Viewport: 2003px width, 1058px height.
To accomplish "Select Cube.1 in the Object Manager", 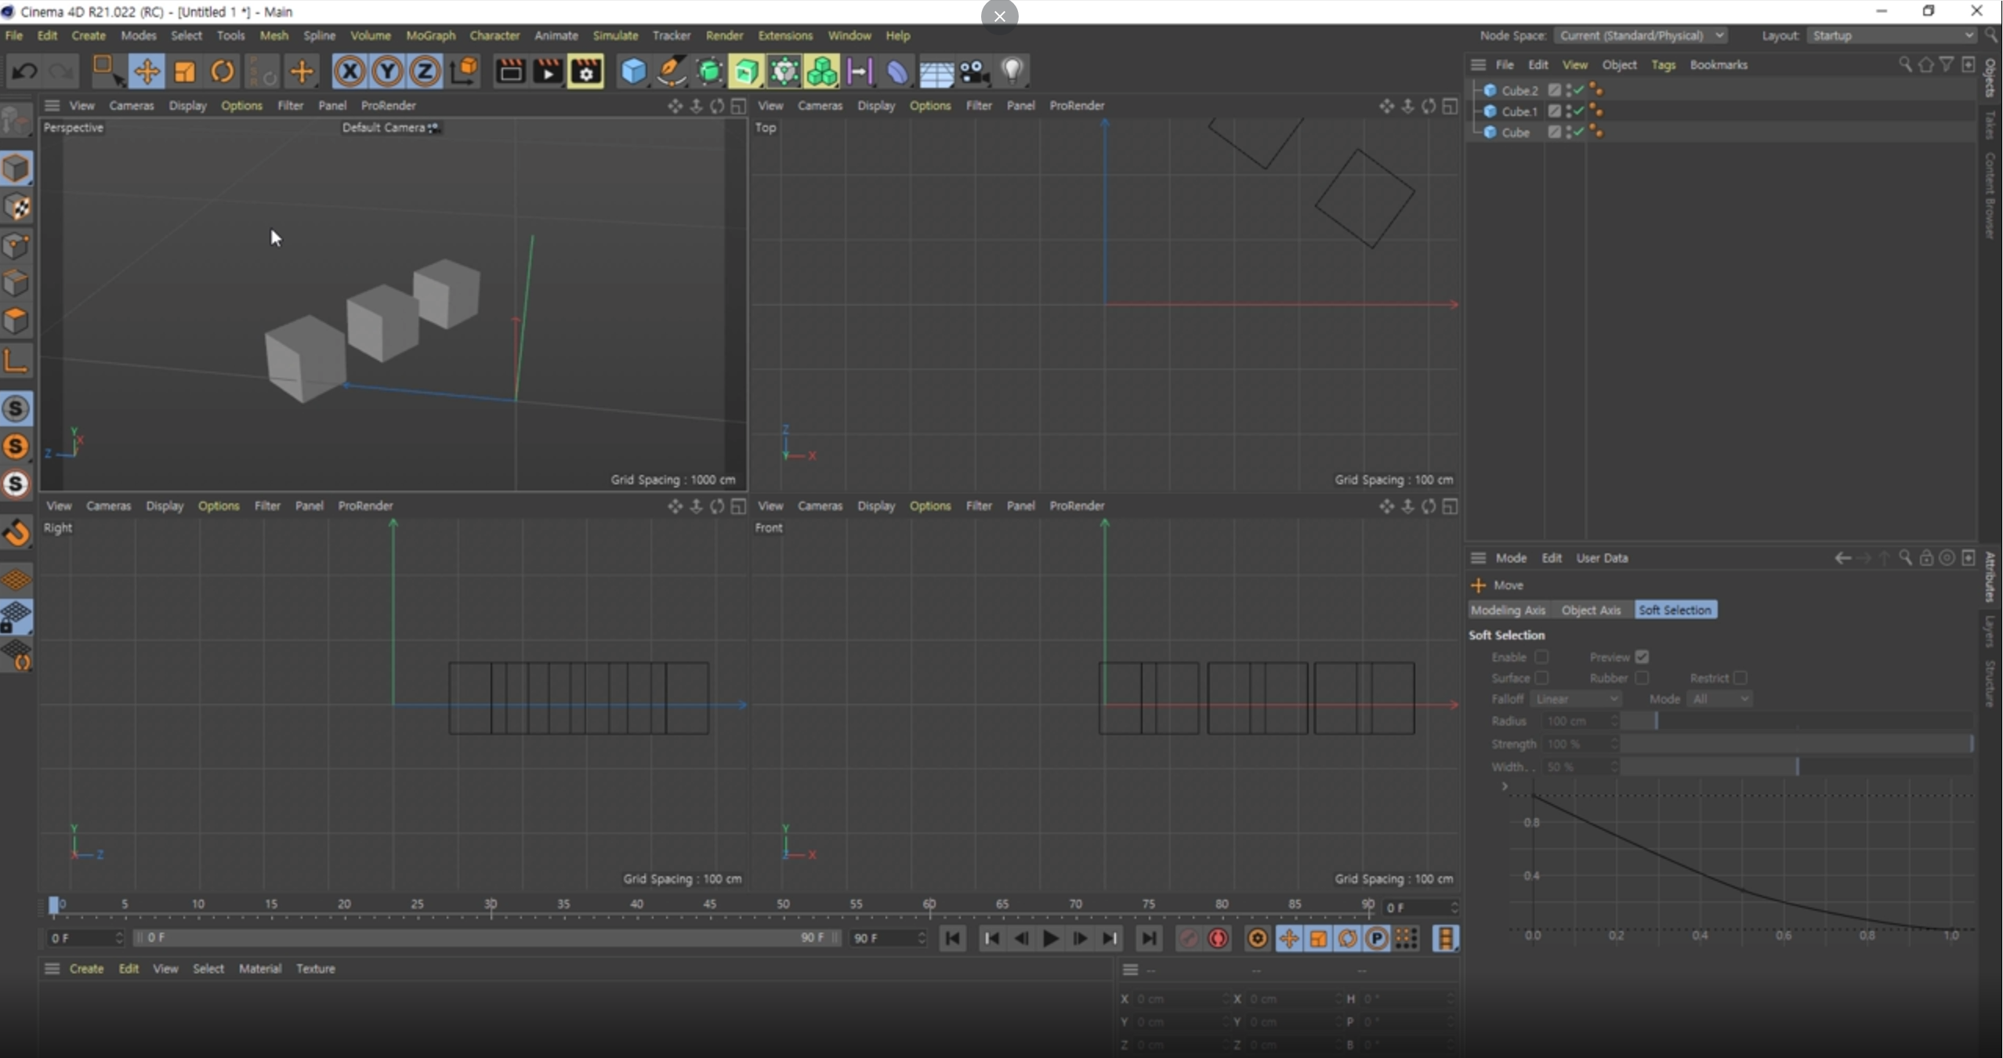I will pyautogui.click(x=1519, y=111).
